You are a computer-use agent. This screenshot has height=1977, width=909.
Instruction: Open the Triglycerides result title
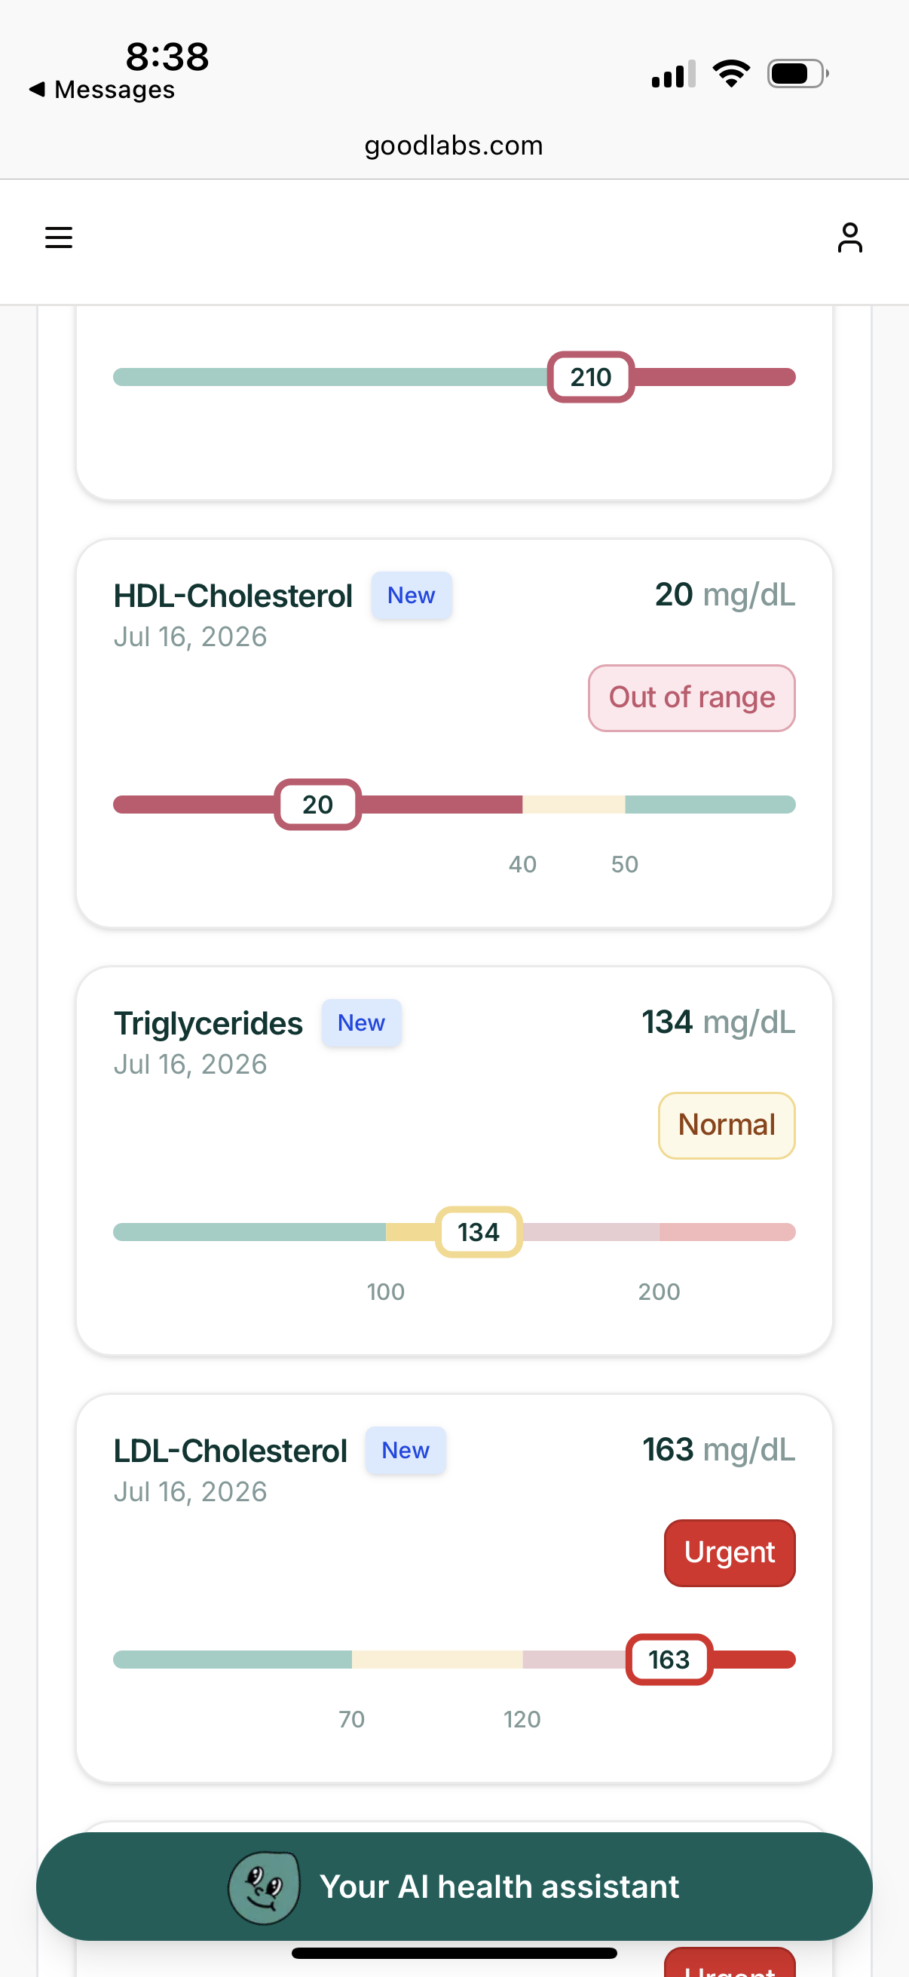pyautogui.click(x=208, y=1023)
